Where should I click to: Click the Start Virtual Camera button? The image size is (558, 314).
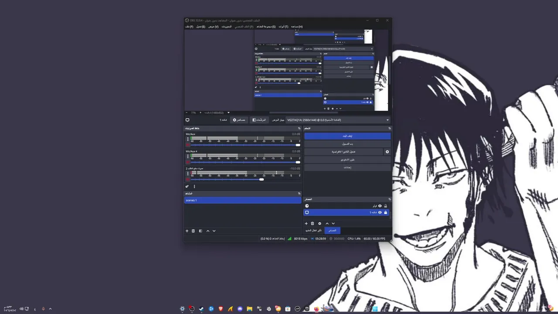(344, 152)
